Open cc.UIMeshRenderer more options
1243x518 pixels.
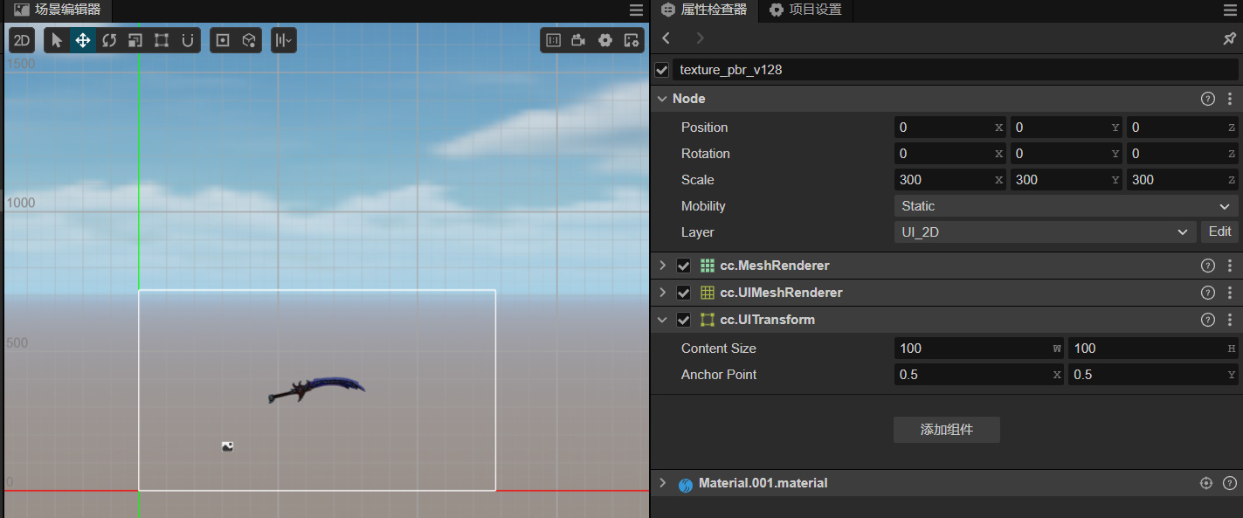[1230, 293]
